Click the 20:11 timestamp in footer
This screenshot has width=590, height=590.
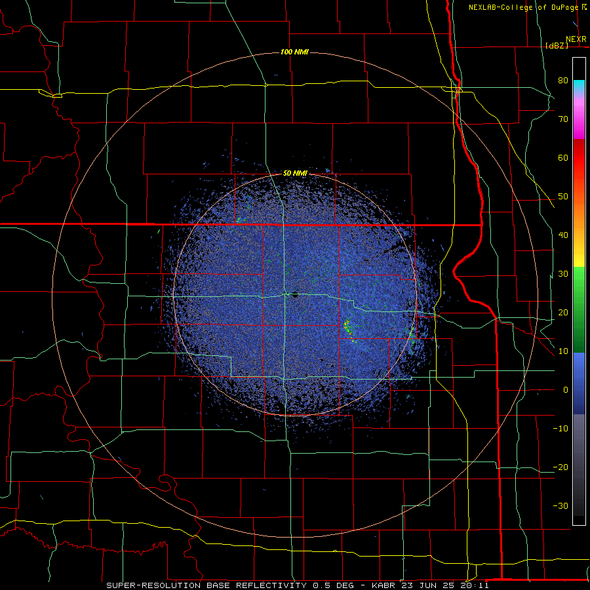(x=475, y=585)
